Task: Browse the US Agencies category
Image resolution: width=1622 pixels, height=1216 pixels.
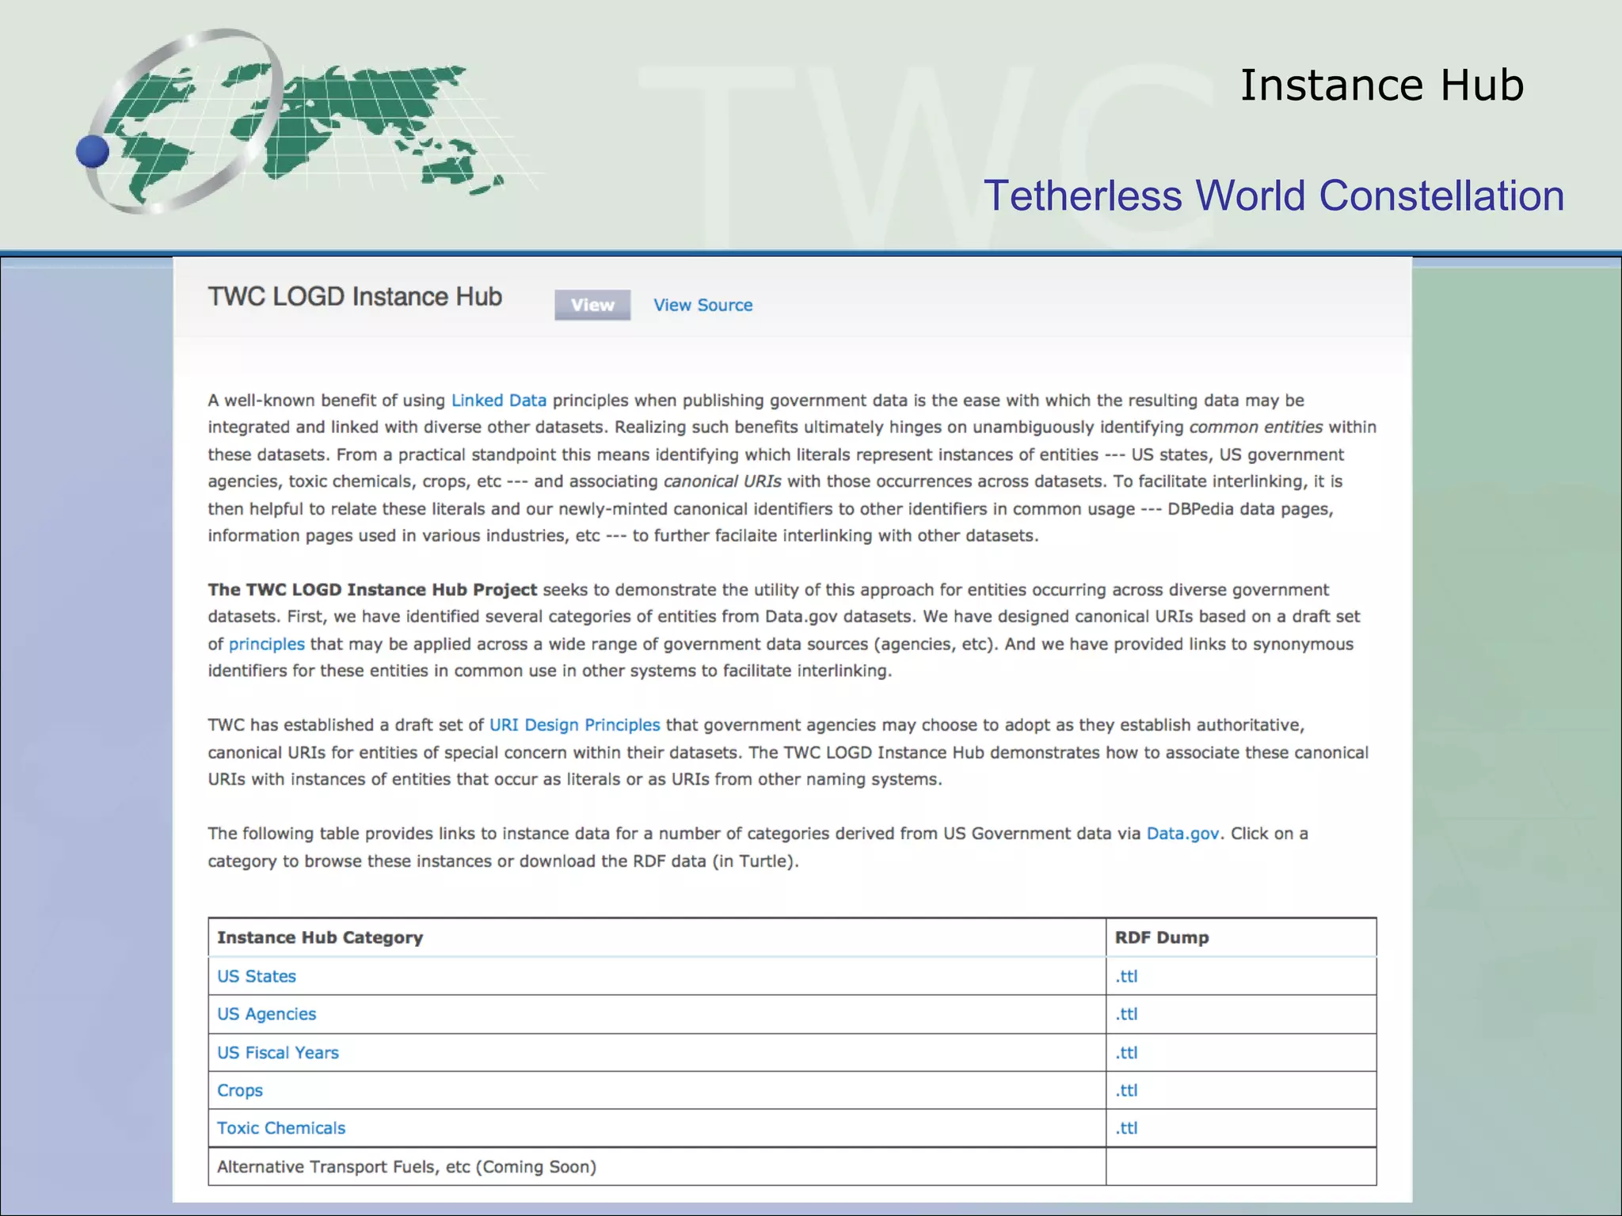Action: (x=266, y=1014)
